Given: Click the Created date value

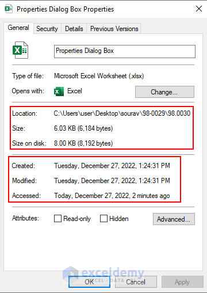Looking at the screenshot, I should click(112, 166).
